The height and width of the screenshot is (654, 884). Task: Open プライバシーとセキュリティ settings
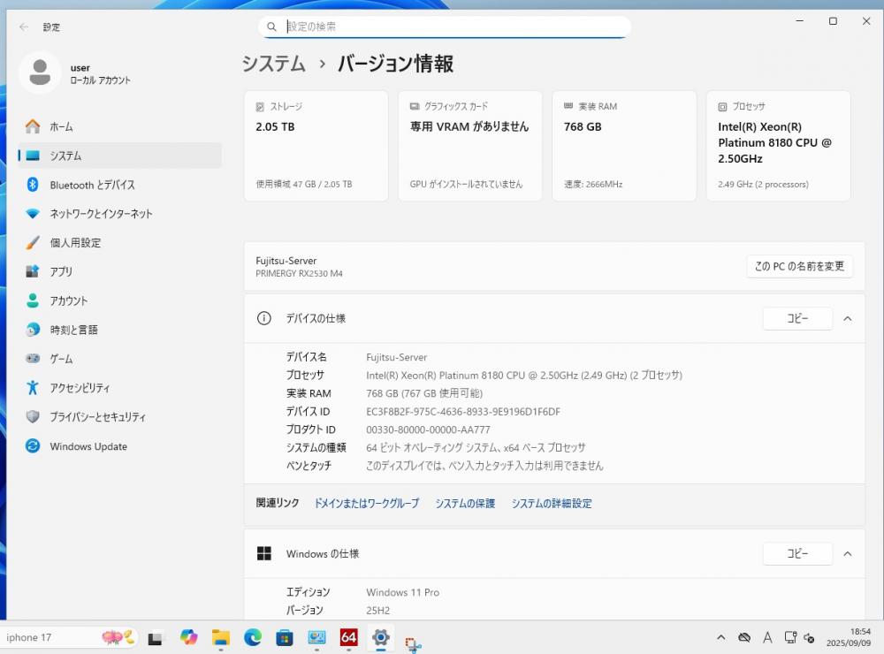point(119,417)
